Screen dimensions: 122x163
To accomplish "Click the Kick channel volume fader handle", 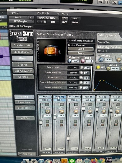I will (41, 122).
